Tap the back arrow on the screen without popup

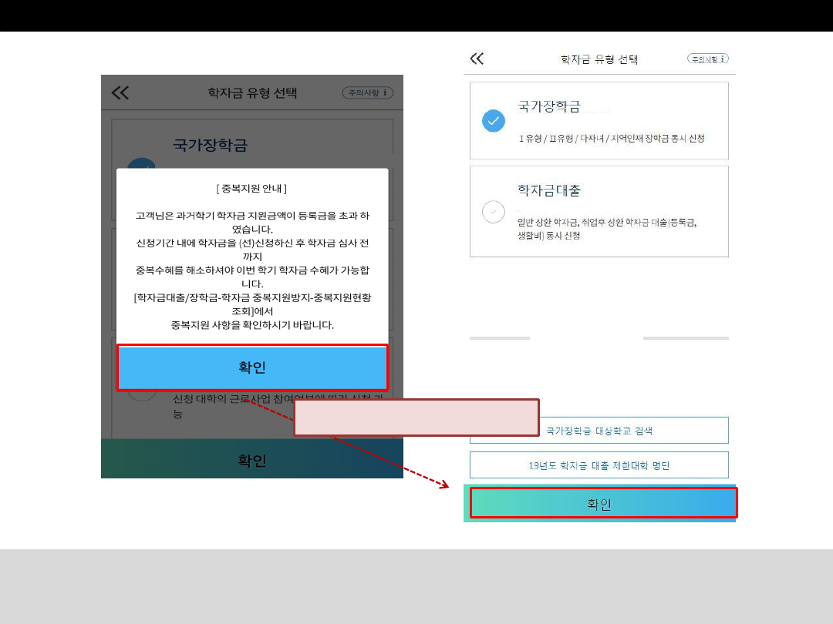[x=477, y=59]
